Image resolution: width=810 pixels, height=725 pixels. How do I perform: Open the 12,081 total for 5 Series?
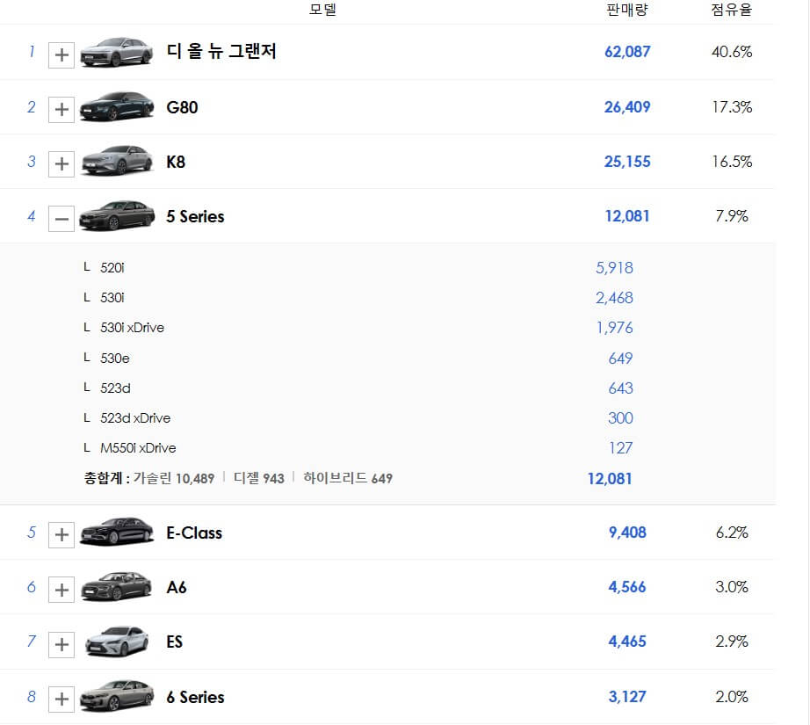pyautogui.click(x=611, y=478)
